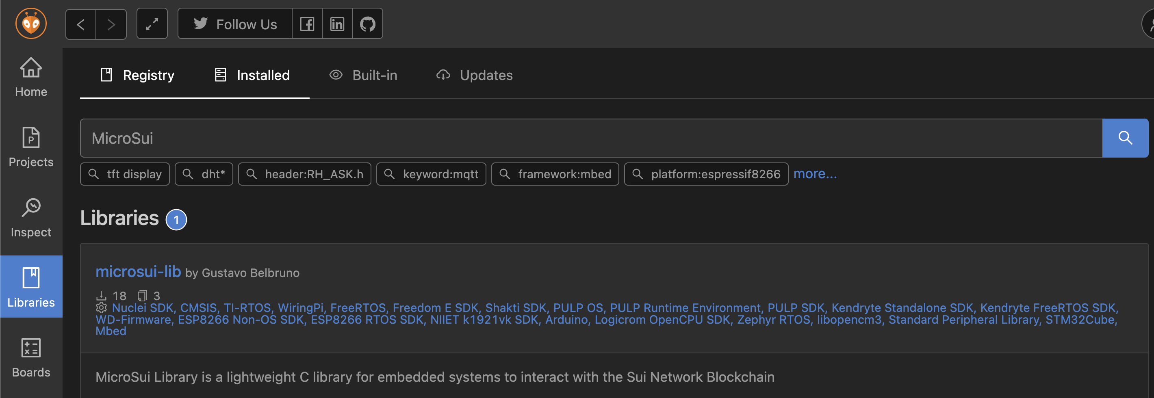Open the GitHub icon link

tap(367, 24)
